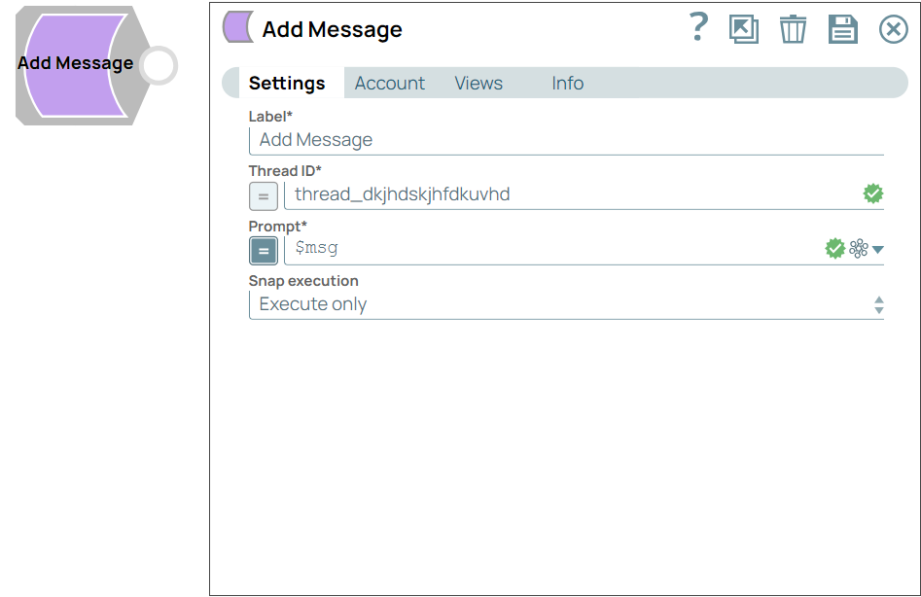This screenshot has width=921, height=597.
Task: Open the snap help documentation
Action: [x=698, y=29]
